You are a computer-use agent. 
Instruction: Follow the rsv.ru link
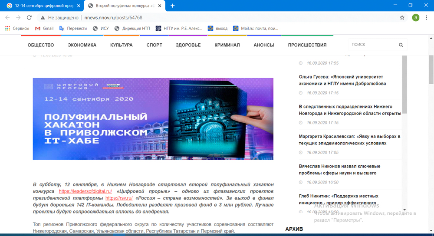pyautogui.click(x=119, y=198)
